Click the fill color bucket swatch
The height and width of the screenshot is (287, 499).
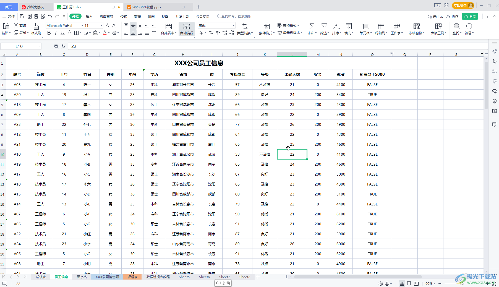tap(95, 33)
